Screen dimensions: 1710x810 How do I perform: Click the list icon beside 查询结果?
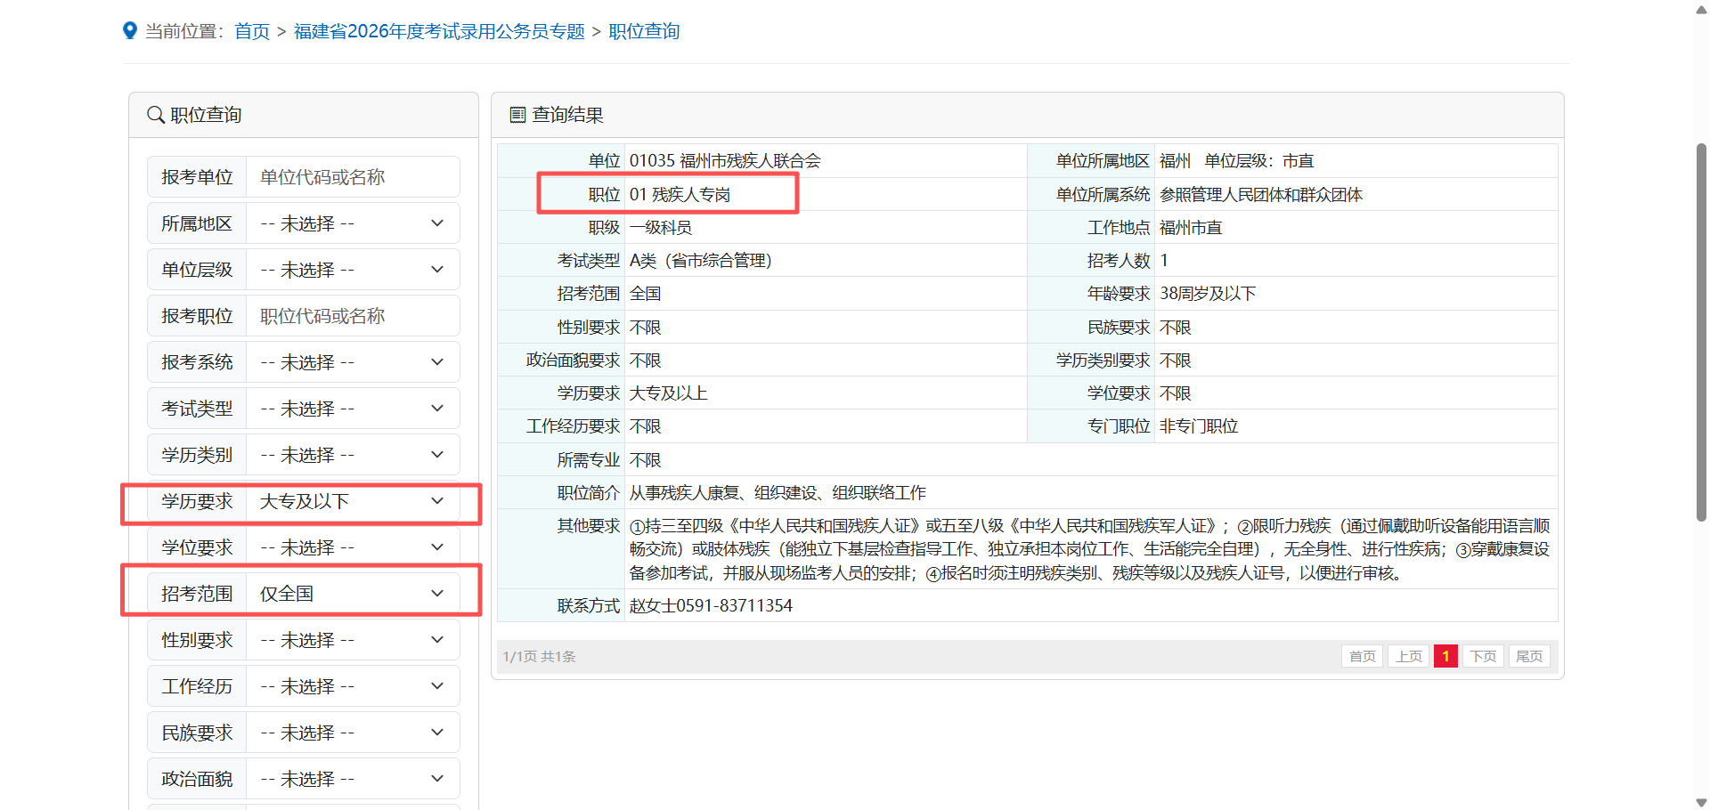click(x=517, y=115)
